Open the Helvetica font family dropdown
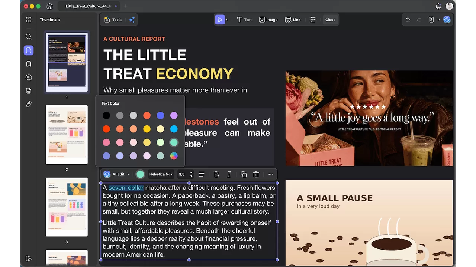The image size is (476, 267). click(161, 174)
